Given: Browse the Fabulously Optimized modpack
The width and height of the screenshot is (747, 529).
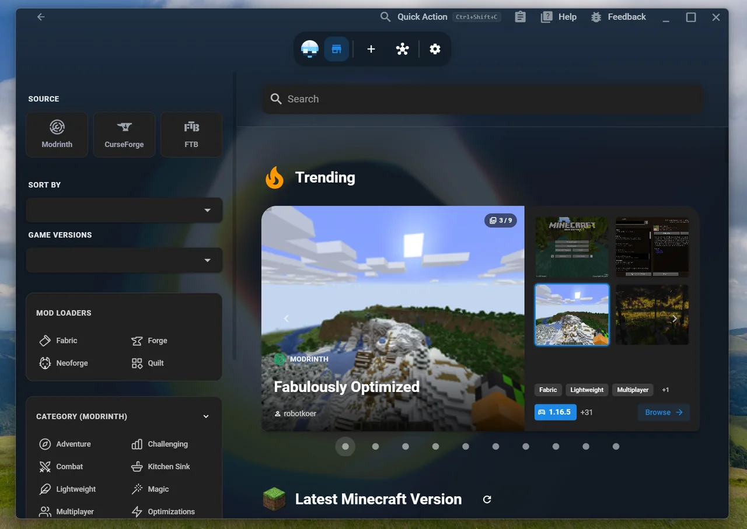Looking at the screenshot, I should tap(664, 412).
